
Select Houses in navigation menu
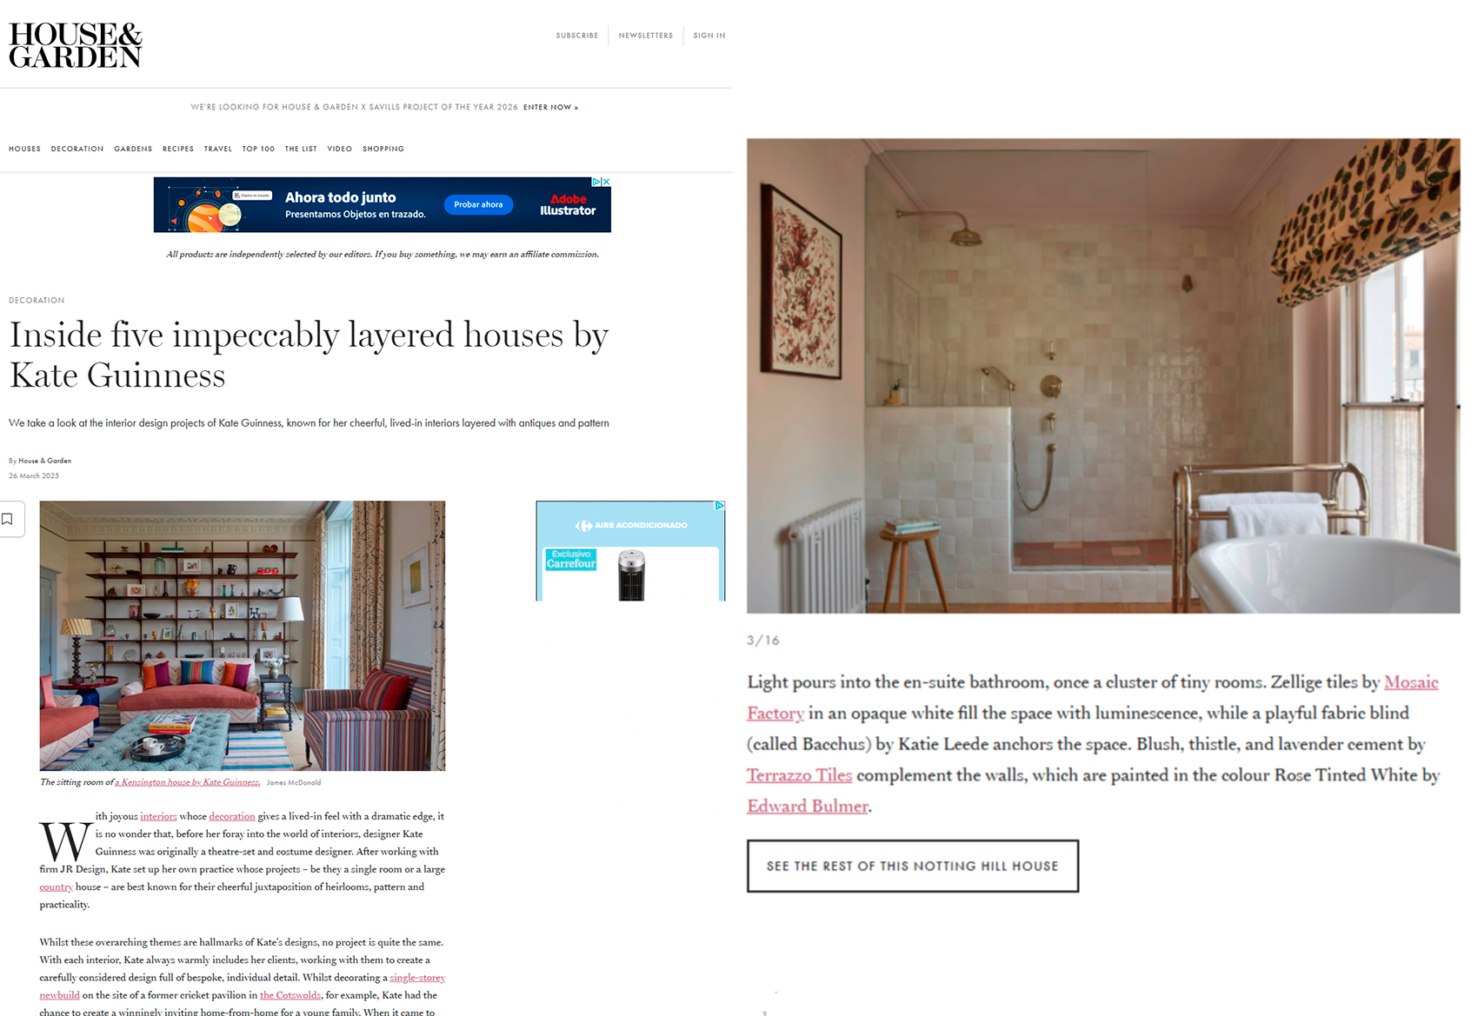pos(24,149)
